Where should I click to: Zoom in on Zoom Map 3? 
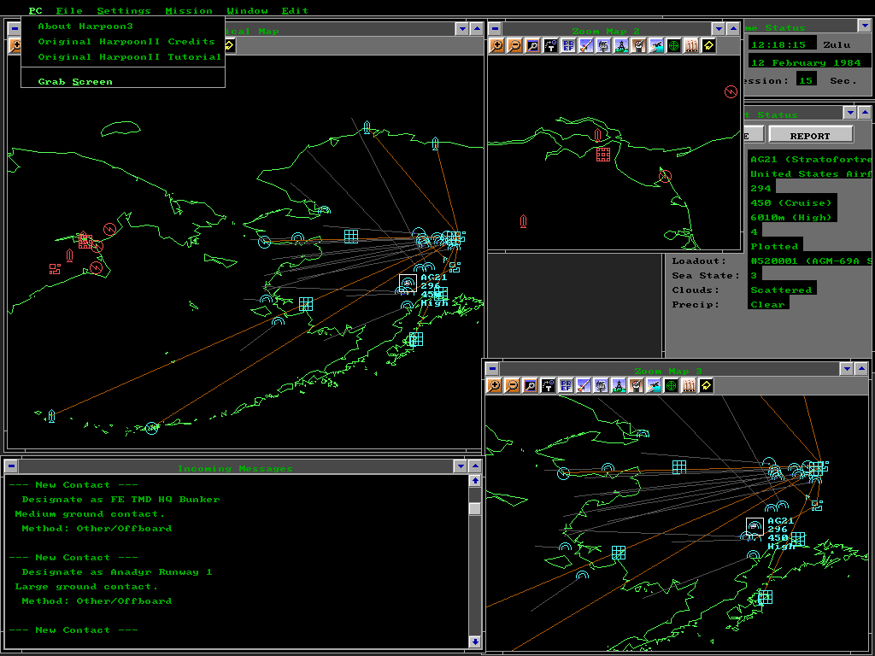click(495, 385)
